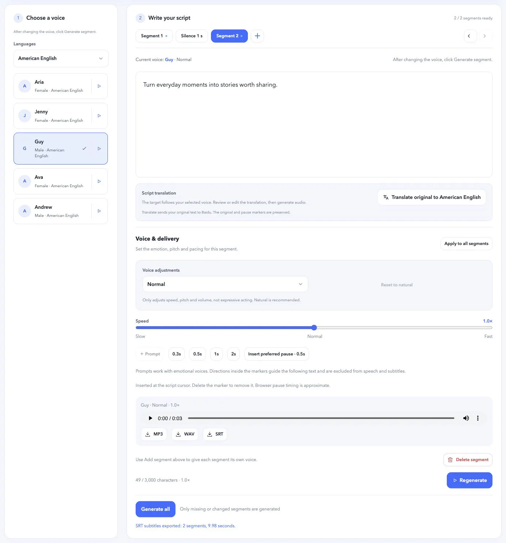Play the generated audio clip
The width and height of the screenshot is (506, 543).
(x=150, y=418)
